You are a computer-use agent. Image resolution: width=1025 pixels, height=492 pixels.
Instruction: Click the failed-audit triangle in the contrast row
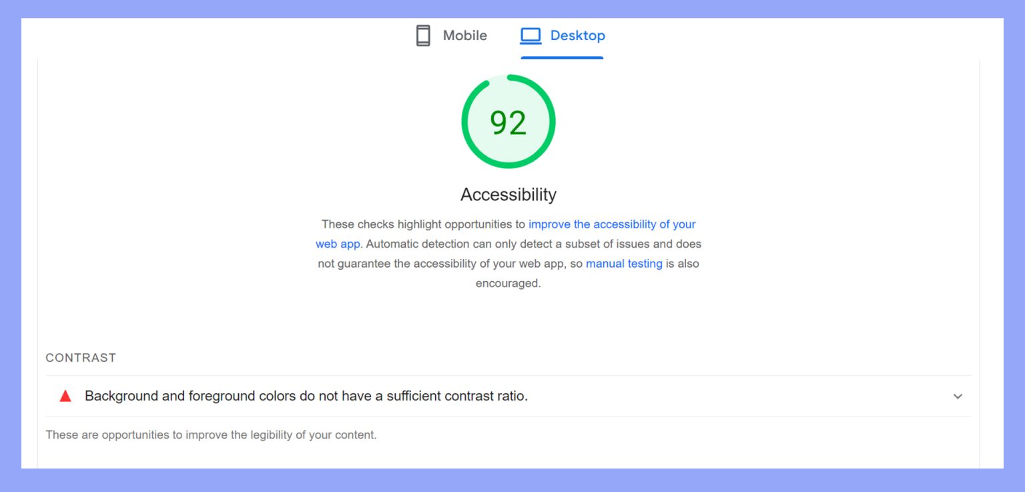pos(65,395)
